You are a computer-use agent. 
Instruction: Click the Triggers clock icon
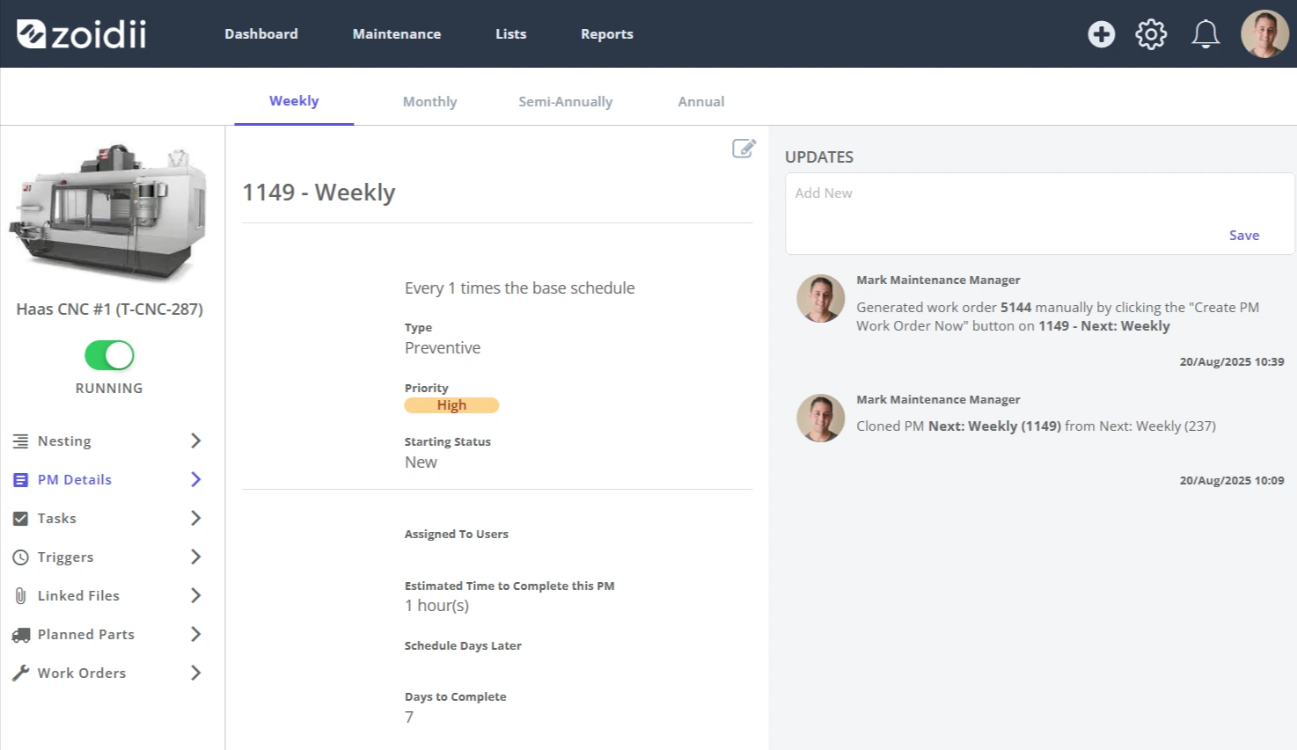point(20,557)
